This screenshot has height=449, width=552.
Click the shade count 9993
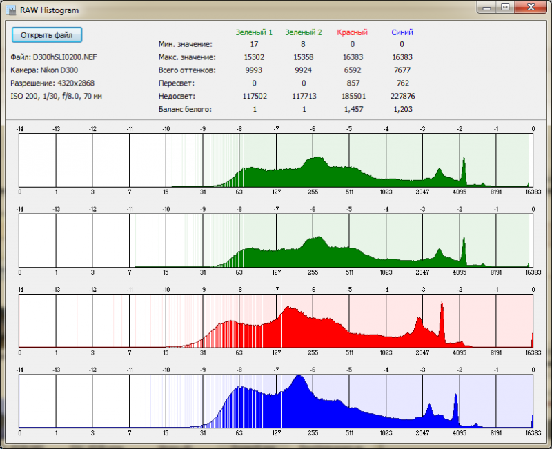point(254,70)
